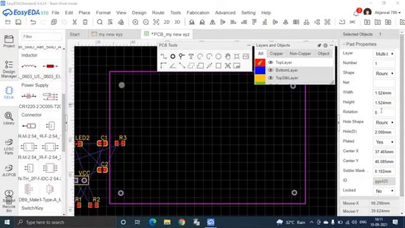This screenshot has width=405, height=228.
Task: Click the TopSilkLayer yellow color swatch
Action: [x=260, y=78]
